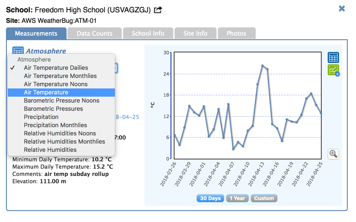Click the peak data point on the chart
This screenshot has height=222, width=356.
click(262, 65)
